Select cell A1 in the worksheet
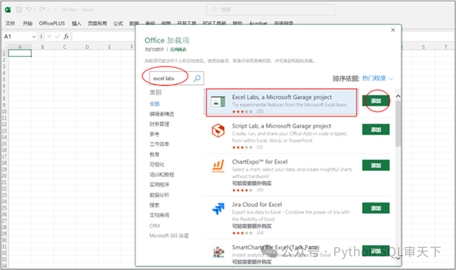 coord(20,53)
